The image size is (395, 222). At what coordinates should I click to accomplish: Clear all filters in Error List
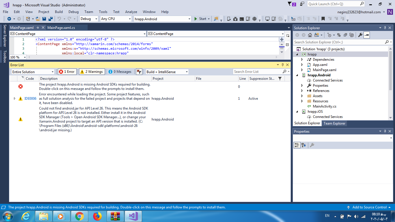(139, 72)
